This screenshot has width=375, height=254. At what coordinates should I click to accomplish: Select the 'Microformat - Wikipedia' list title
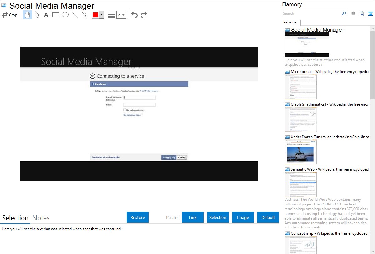pyautogui.click(x=330, y=72)
